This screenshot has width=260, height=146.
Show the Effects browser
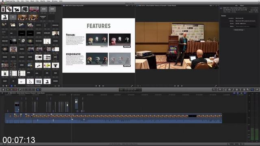tap(226, 90)
